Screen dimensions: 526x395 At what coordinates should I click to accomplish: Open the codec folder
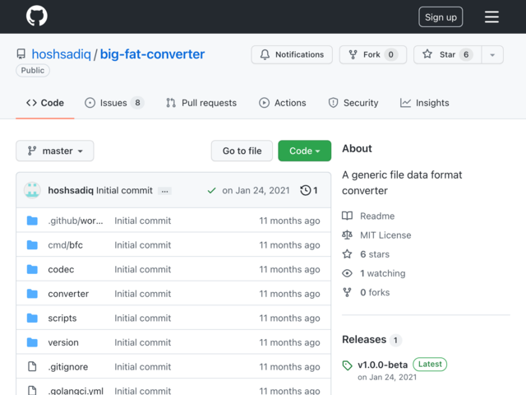click(x=61, y=269)
